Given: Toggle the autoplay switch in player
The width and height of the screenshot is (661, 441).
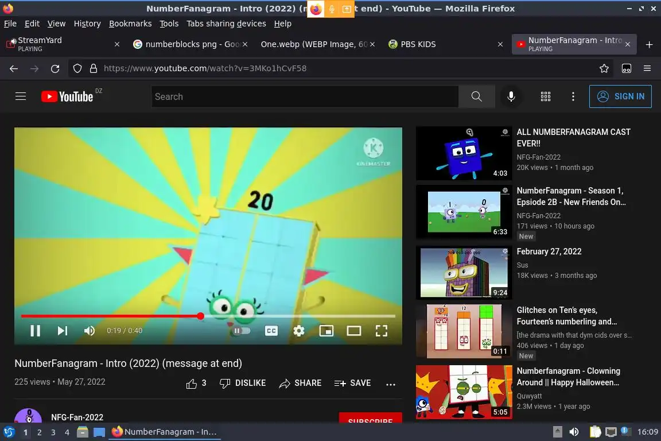Looking at the screenshot, I should pyautogui.click(x=241, y=331).
